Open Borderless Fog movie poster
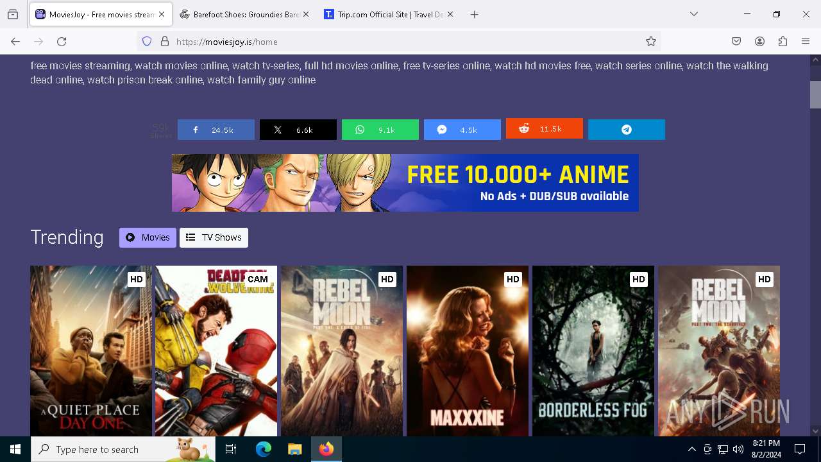Screen dimensions: 821x462 pyautogui.click(x=593, y=351)
